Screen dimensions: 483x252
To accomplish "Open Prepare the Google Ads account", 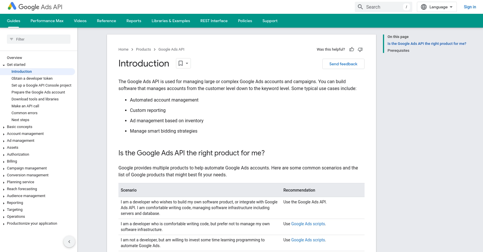I will click(x=38, y=92).
